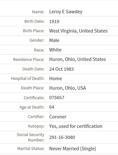Select the Death Date 24 Oct 1983
The width and height of the screenshot is (118, 155).
[61, 69]
